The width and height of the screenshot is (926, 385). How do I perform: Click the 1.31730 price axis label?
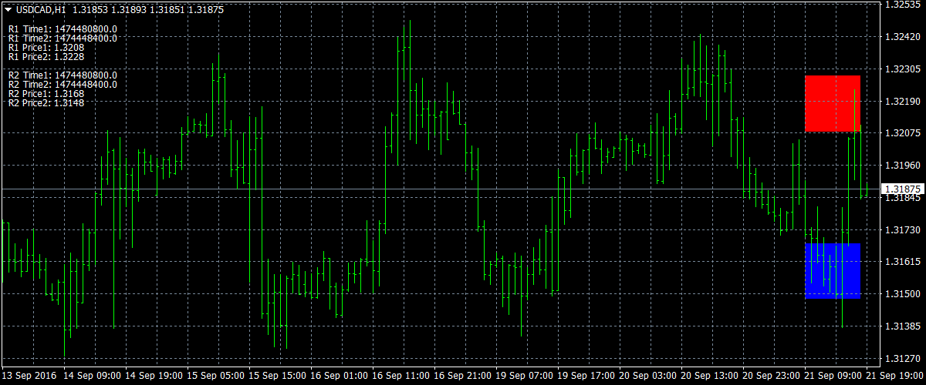(901, 230)
